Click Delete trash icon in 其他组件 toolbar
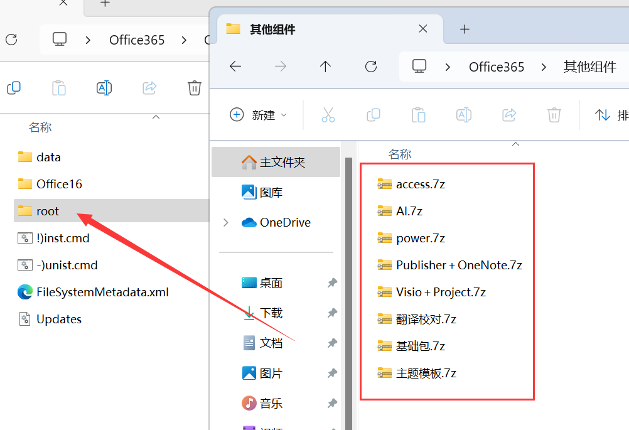 554,115
